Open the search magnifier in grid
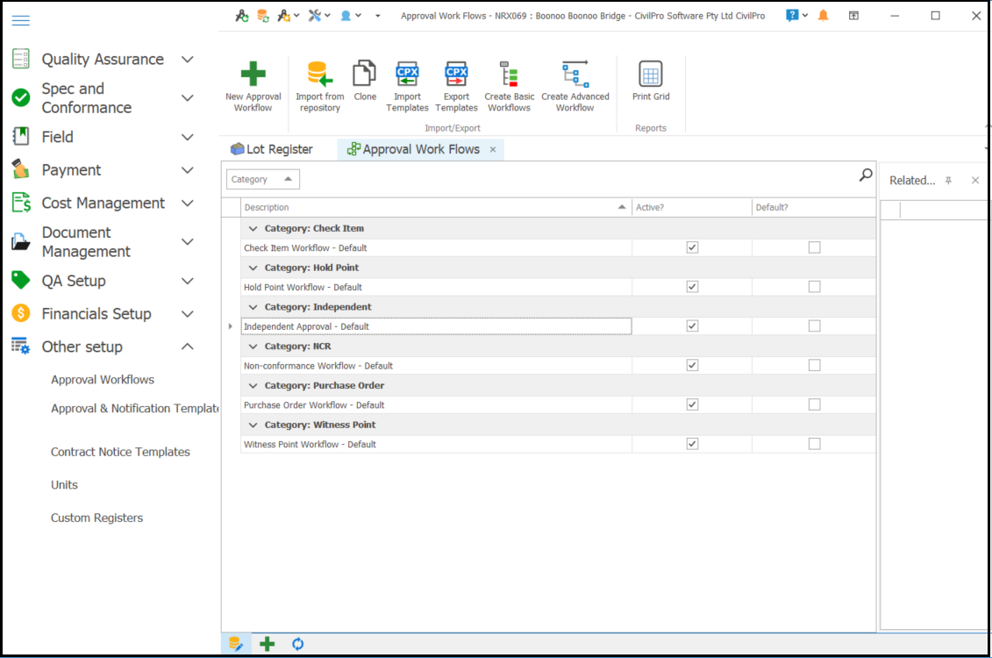The height and width of the screenshot is (658, 992). [865, 175]
